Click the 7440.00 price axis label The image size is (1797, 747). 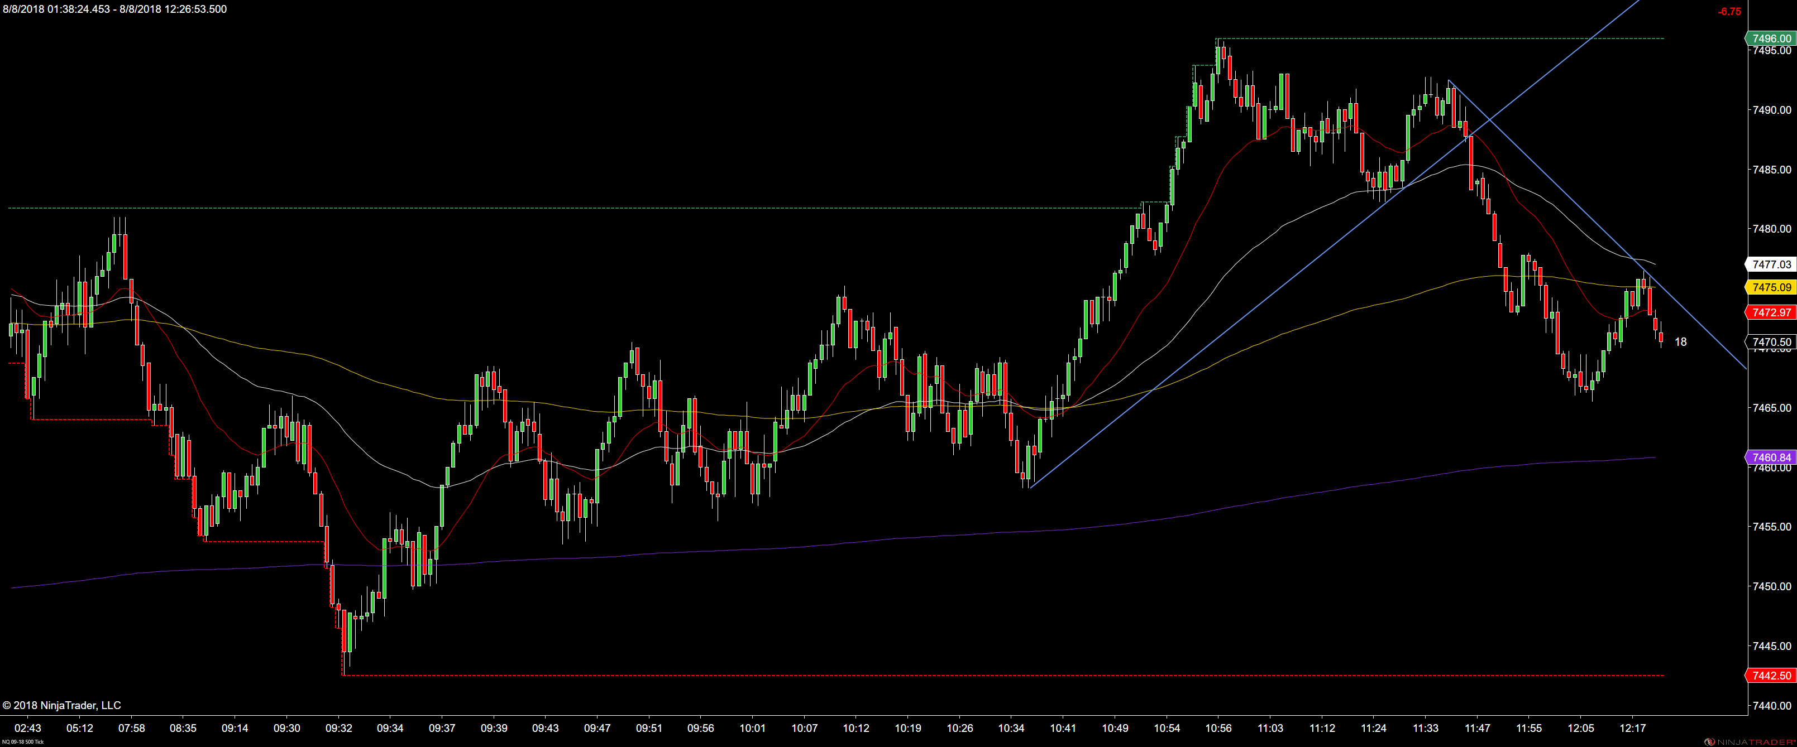[x=1772, y=706]
